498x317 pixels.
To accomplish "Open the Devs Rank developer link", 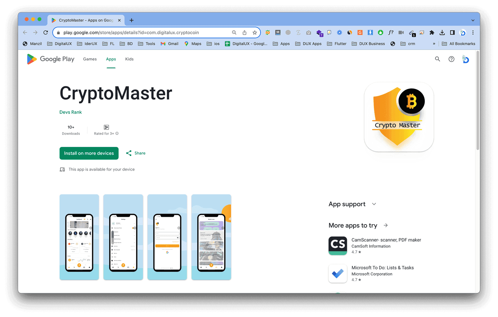I will pyautogui.click(x=70, y=112).
